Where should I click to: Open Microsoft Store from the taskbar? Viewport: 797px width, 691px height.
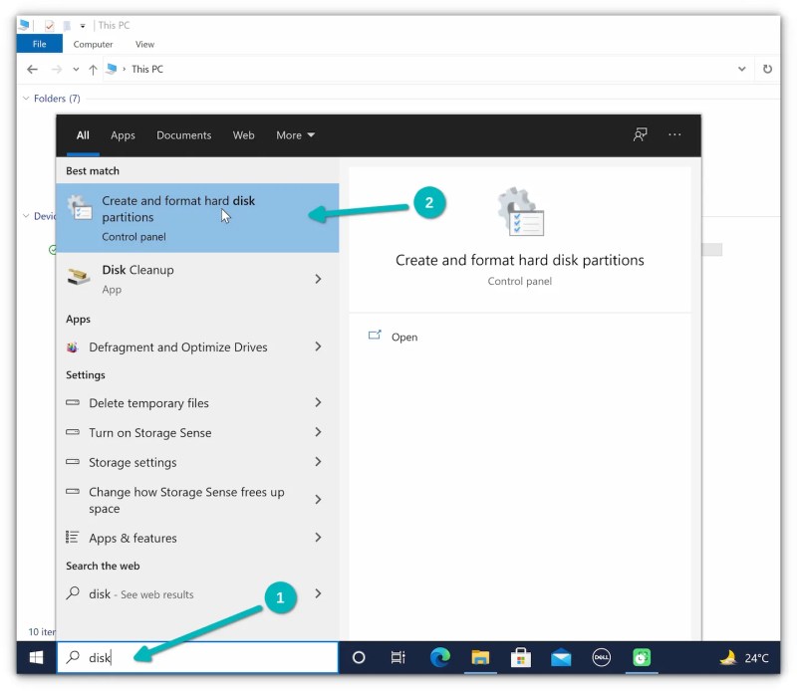[x=520, y=657]
